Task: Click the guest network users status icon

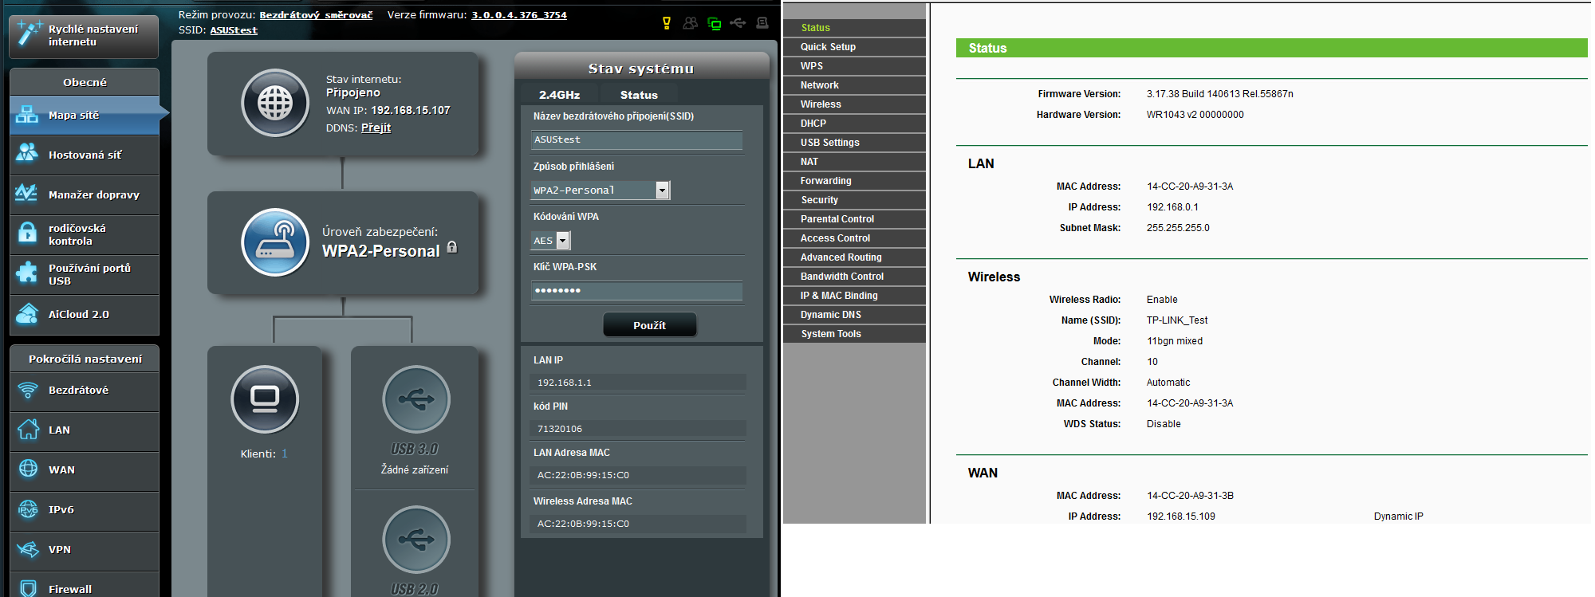Action: click(691, 23)
